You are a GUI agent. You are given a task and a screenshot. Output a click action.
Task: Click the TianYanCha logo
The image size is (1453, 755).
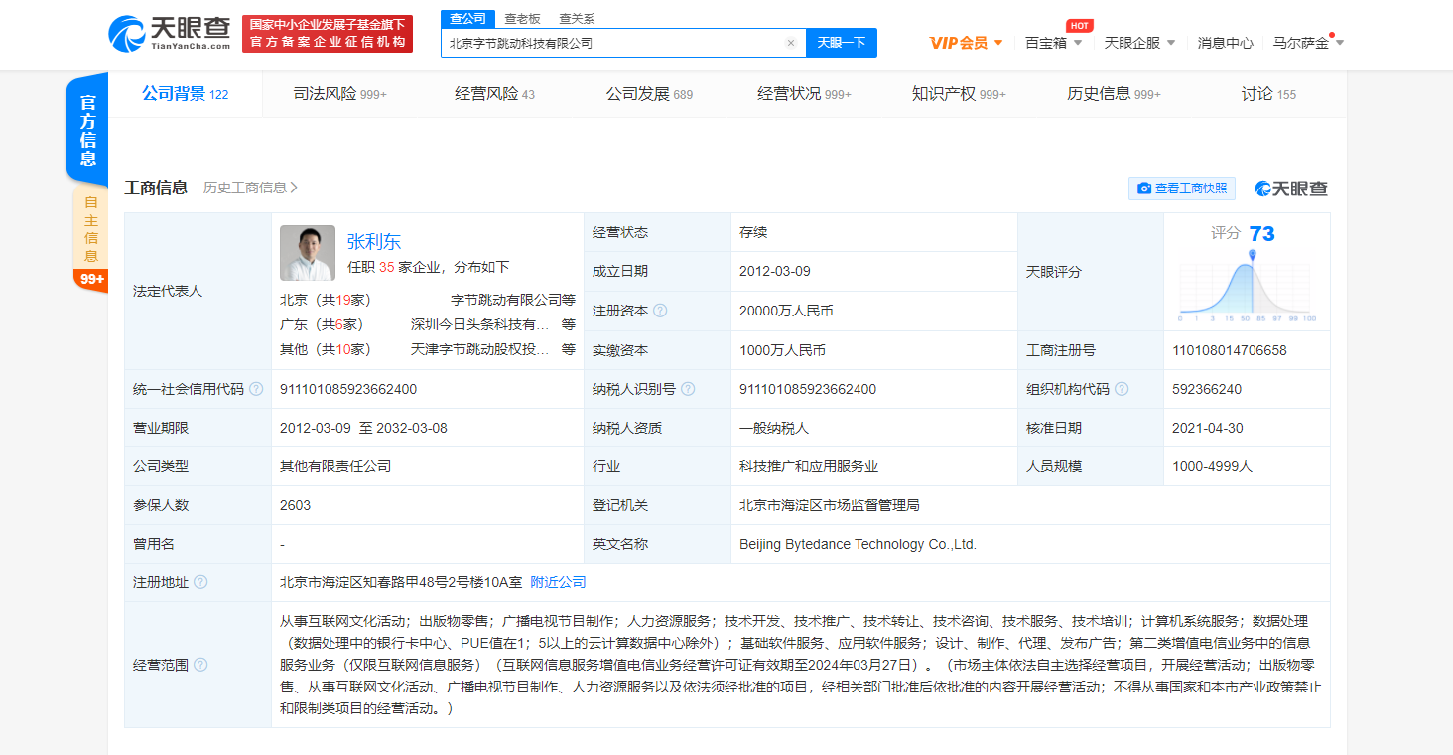(x=170, y=34)
